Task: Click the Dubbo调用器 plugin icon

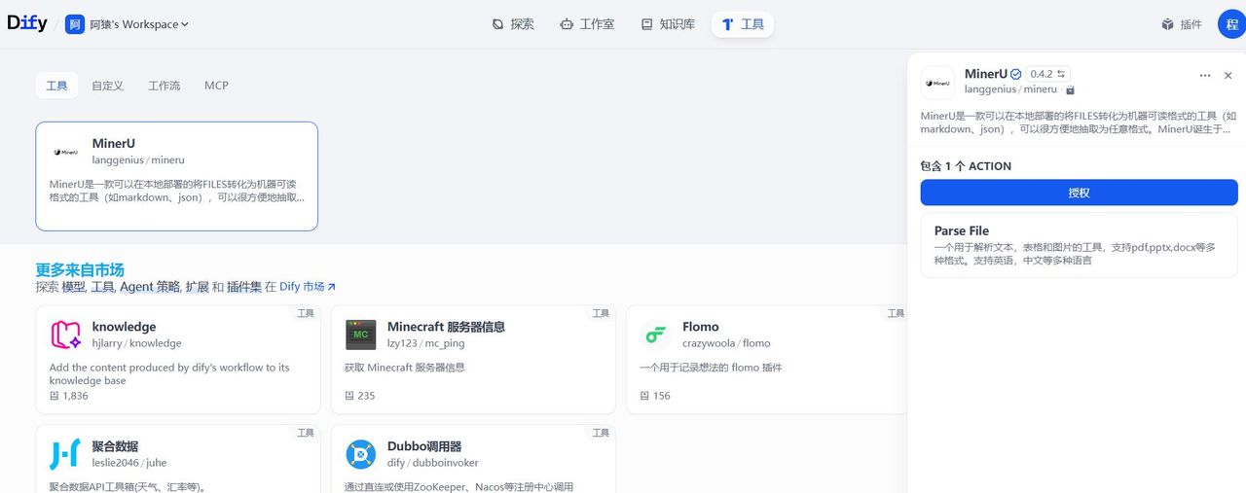Action: click(x=361, y=454)
